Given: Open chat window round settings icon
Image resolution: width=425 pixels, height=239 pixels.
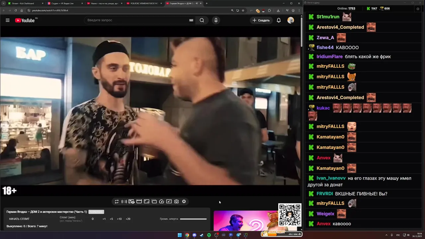Looking at the screenshot, I should pos(418,9).
